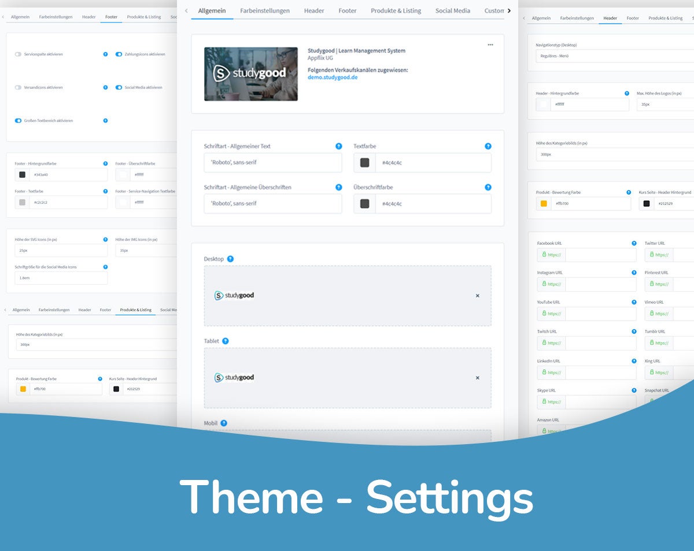This screenshot has height=551, width=694.
Task: Click the Tablet logo upload area
Action: (348, 378)
